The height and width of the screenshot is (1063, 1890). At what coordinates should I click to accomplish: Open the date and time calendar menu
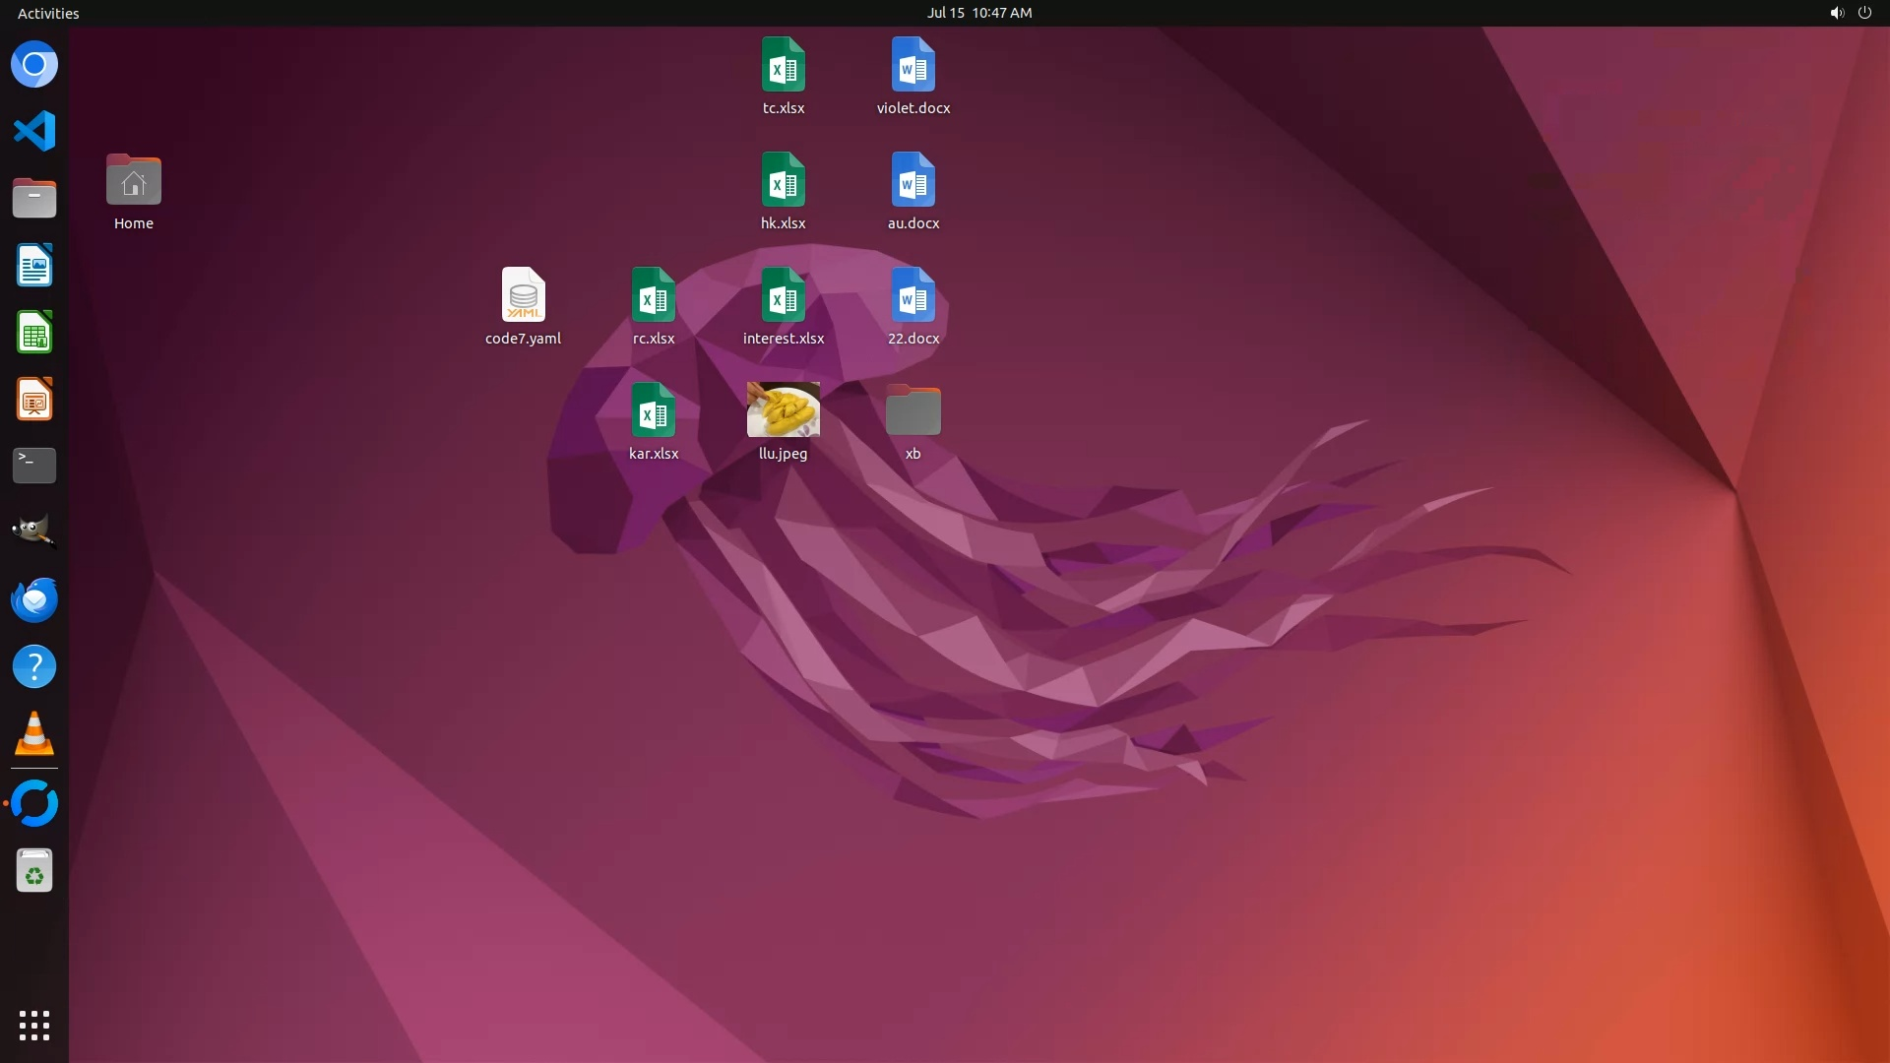pos(978,13)
